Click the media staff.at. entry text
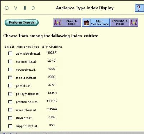This screenshot has width=144, height=134. tap(26, 78)
